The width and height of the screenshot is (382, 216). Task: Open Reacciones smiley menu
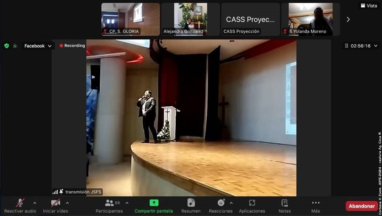coord(221,206)
